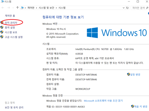Click the search magnifier icon
The image size is (149, 111).
click(x=147, y=8)
